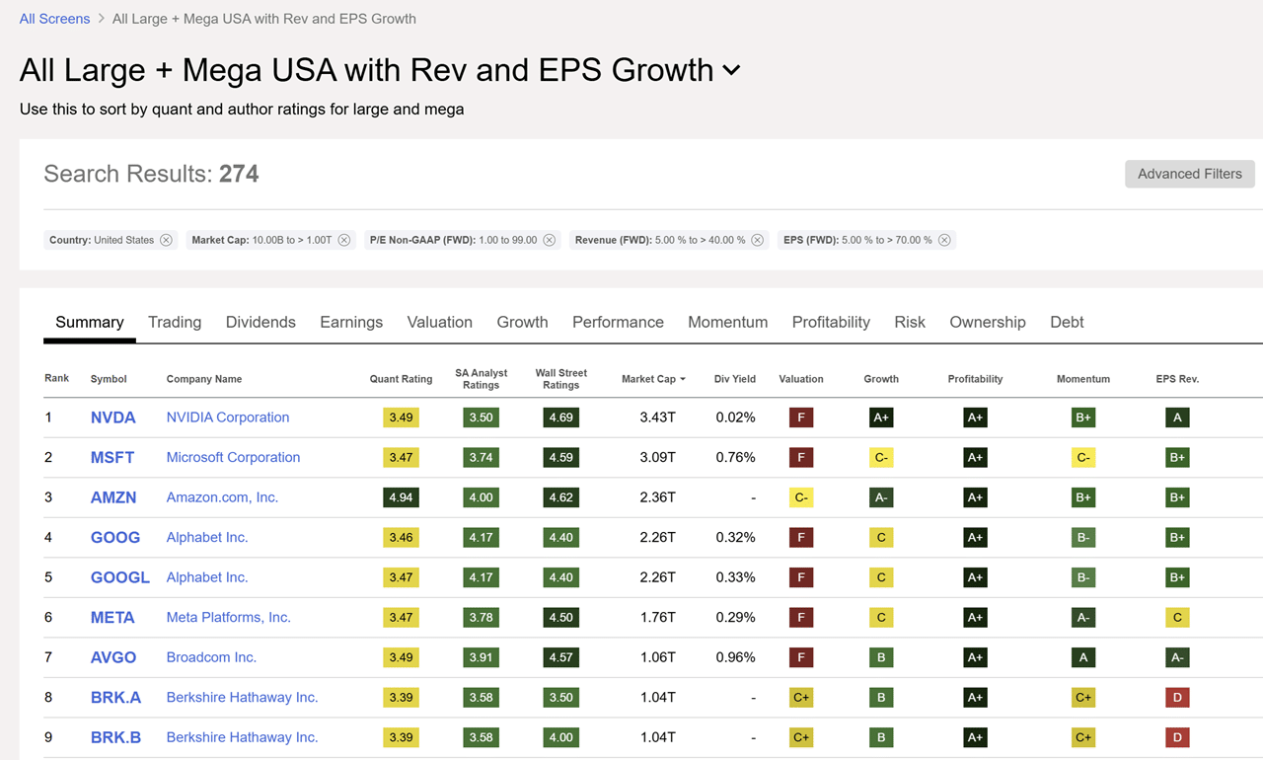The width and height of the screenshot is (1263, 760).
Task: Switch to the Growth tab
Action: point(522,322)
